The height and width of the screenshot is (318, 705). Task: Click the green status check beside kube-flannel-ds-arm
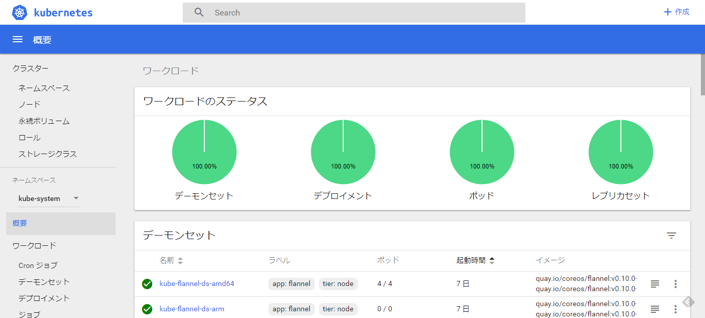click(147, 309)
